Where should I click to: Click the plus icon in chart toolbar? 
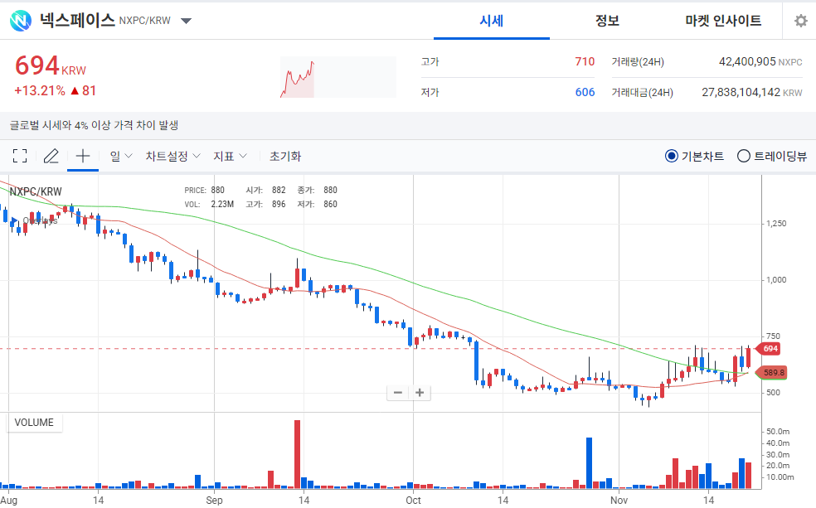(82, 156)
